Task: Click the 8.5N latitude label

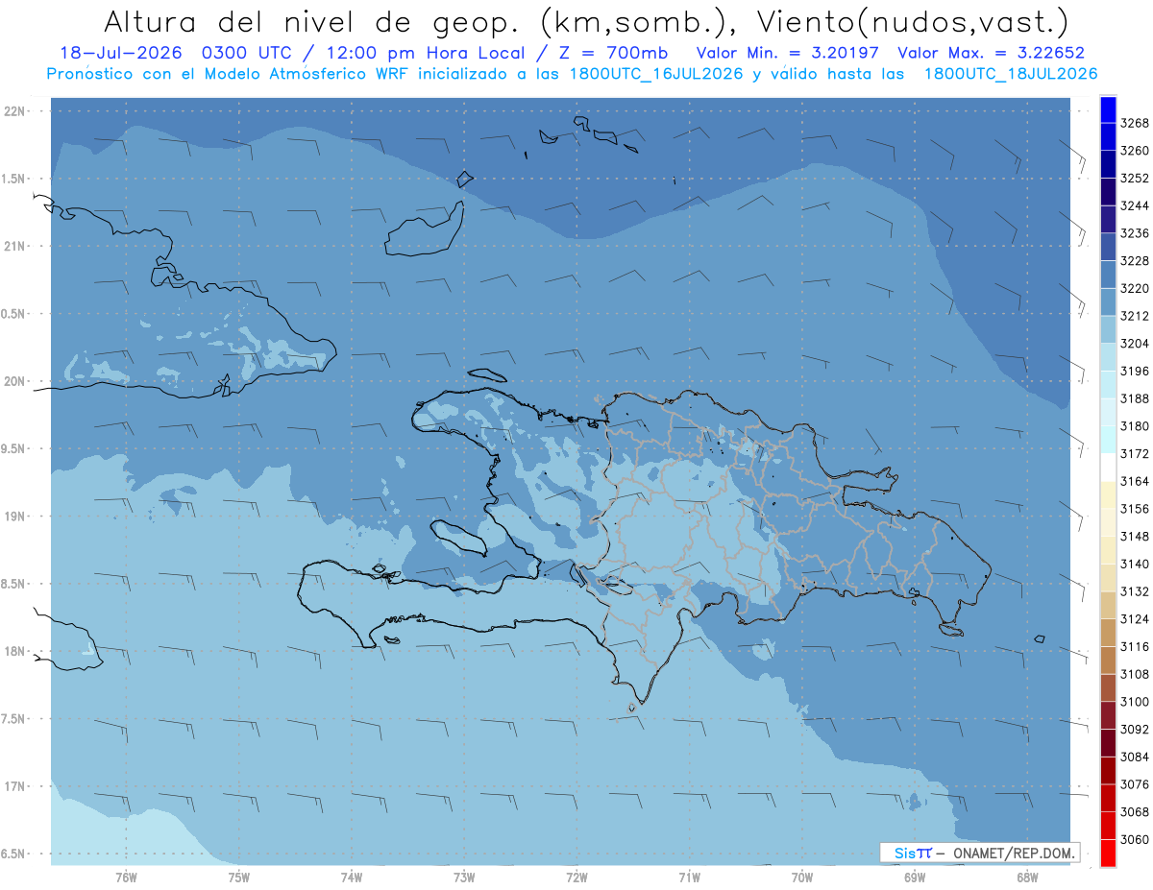Action: coord(13,584)
